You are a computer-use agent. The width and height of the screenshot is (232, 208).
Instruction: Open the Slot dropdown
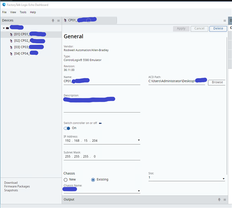coord(223,179)
